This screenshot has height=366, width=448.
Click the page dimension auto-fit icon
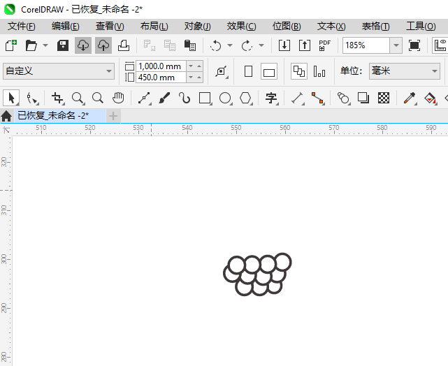(222, 71)
